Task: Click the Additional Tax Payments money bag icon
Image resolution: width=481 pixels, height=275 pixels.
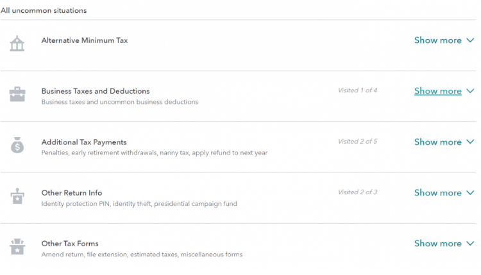Action: click(17, 145)
